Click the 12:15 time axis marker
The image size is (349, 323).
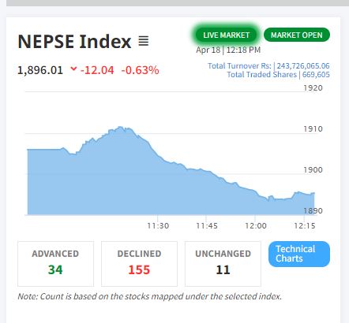click(x=305, y=226)
